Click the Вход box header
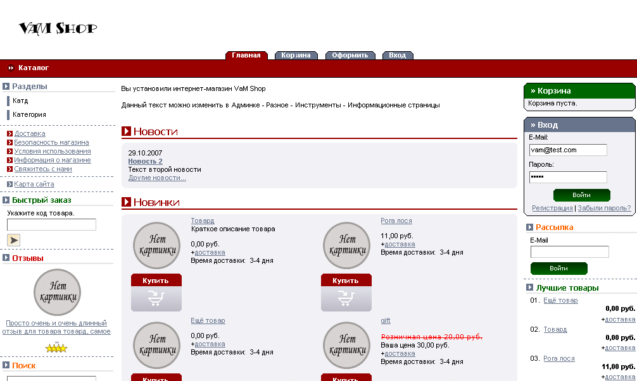The width and height of the screenshot is (637, 381). click(x=580, y=125)
